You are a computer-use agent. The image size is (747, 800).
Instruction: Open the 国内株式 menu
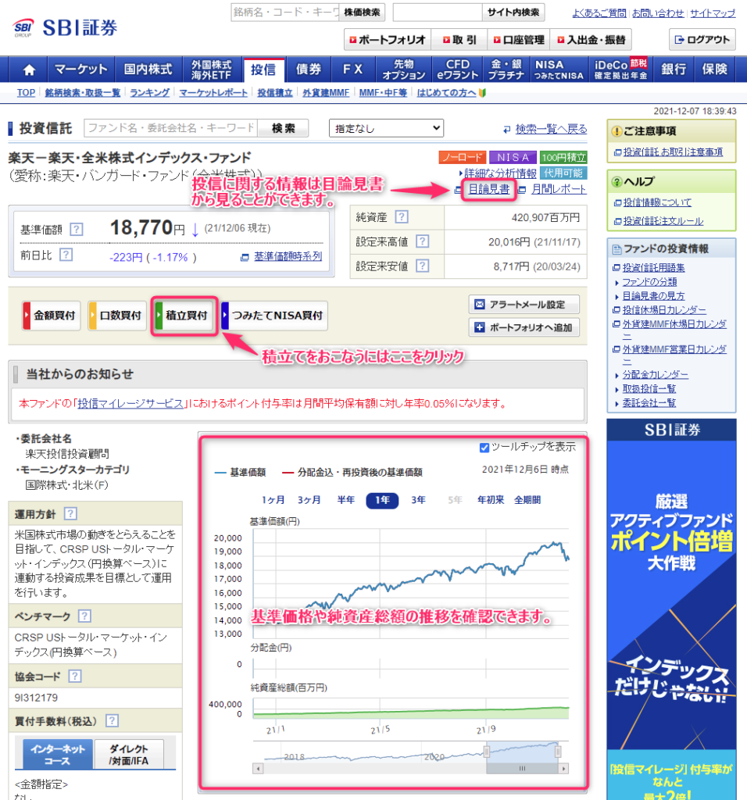148,70
